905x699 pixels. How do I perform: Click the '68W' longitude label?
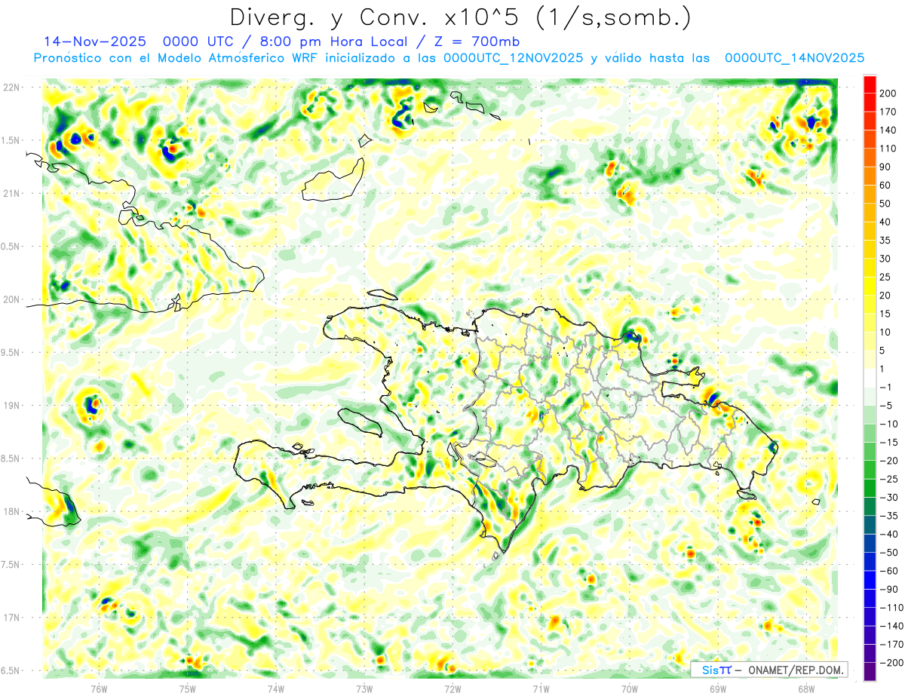point(806,688)
